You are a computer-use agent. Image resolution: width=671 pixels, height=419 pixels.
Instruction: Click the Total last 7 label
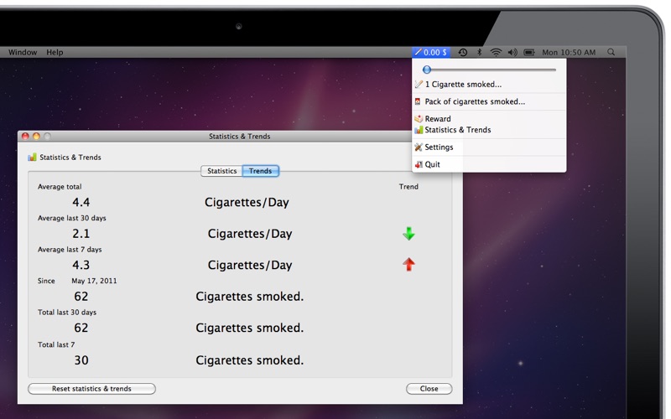pos(56,344)
